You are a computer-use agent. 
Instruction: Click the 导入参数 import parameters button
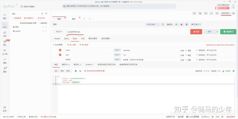(x=71, y=45)
